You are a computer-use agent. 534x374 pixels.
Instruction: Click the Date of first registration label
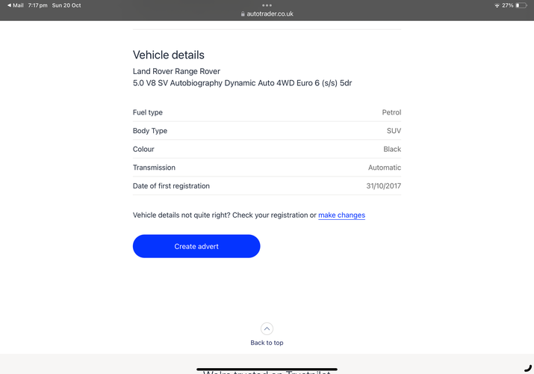[171, 186]
